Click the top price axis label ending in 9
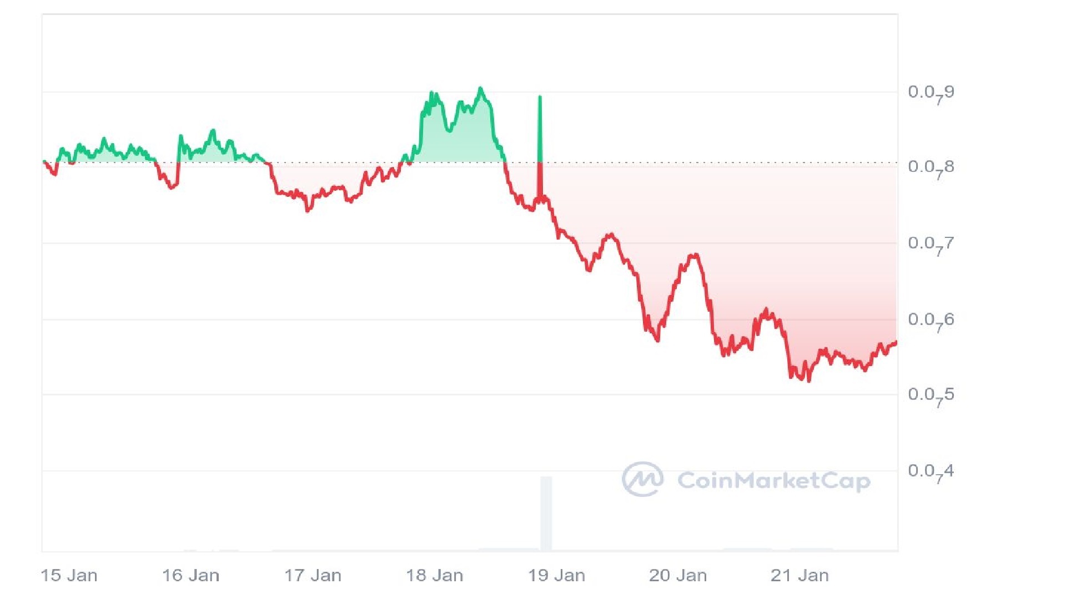The height and width of the screenshot is (599, 1066). tap(931, 93)
